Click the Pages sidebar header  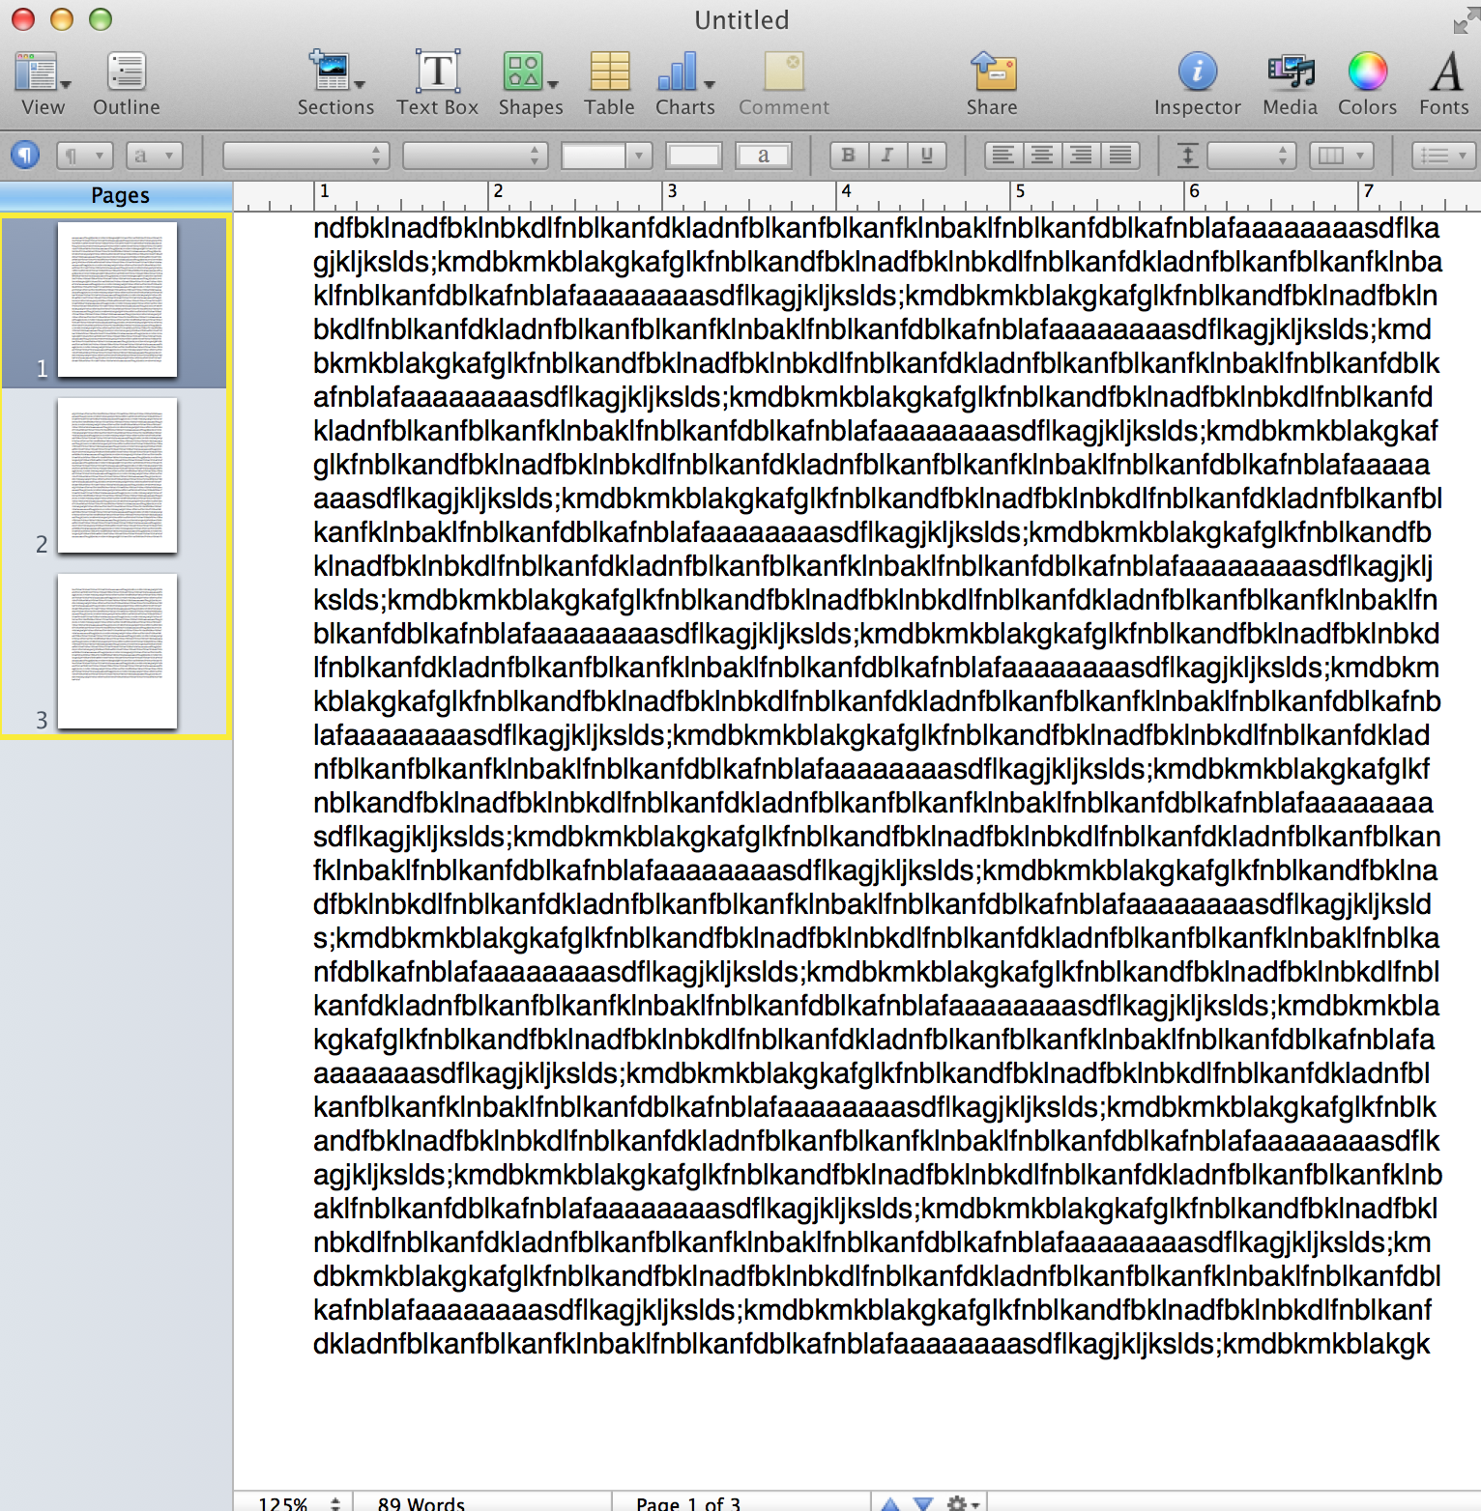click(x=117, y=196)
